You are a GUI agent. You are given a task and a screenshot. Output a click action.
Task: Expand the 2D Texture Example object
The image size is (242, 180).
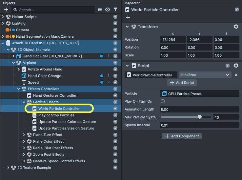(8, 168)
